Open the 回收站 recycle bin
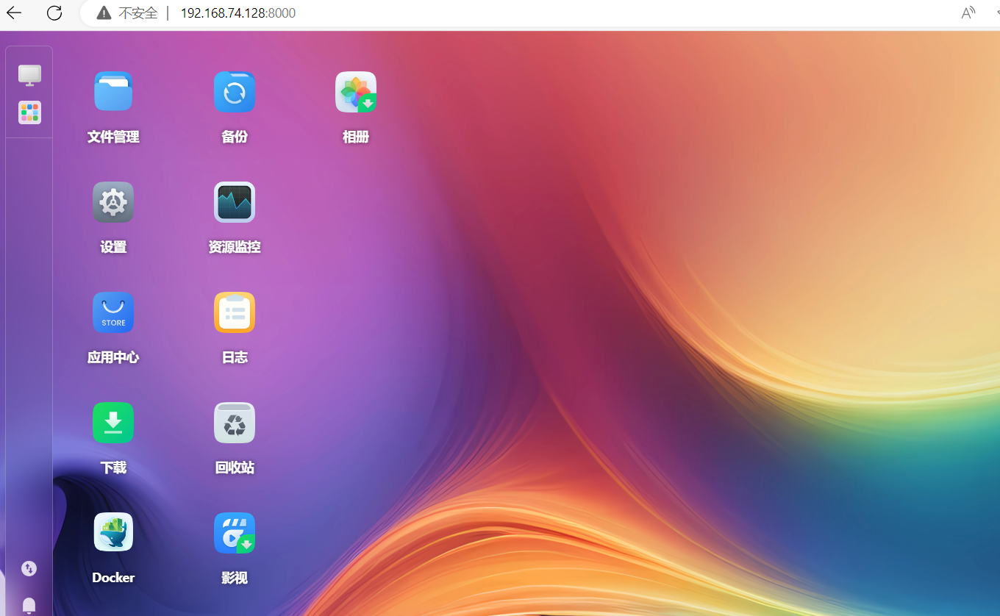Screen dimensions: 1000x616 click(x=235, y=423)
